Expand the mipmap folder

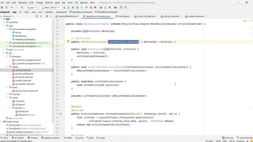(7, 94)
